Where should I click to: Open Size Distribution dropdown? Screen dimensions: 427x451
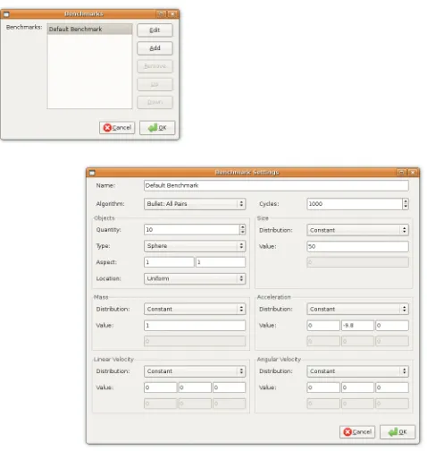click(x=357, y=230)
